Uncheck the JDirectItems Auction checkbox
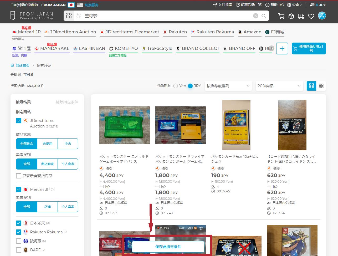The width and height of the screenshot is (338, 256). click(19, 121)
